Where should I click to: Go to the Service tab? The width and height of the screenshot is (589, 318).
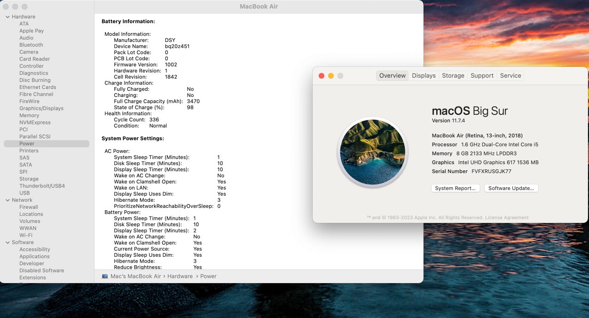tap(510, 76)
